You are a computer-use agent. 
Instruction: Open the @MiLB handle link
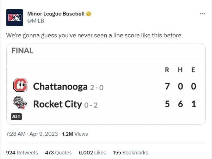pyautogui.click(x=36, y=20)
